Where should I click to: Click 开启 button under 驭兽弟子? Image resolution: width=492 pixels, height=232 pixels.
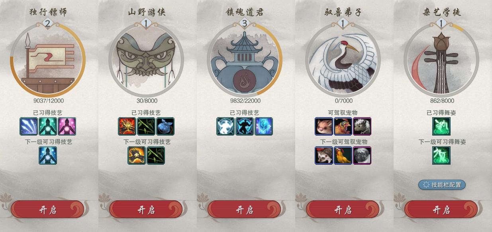pos(343,210)
